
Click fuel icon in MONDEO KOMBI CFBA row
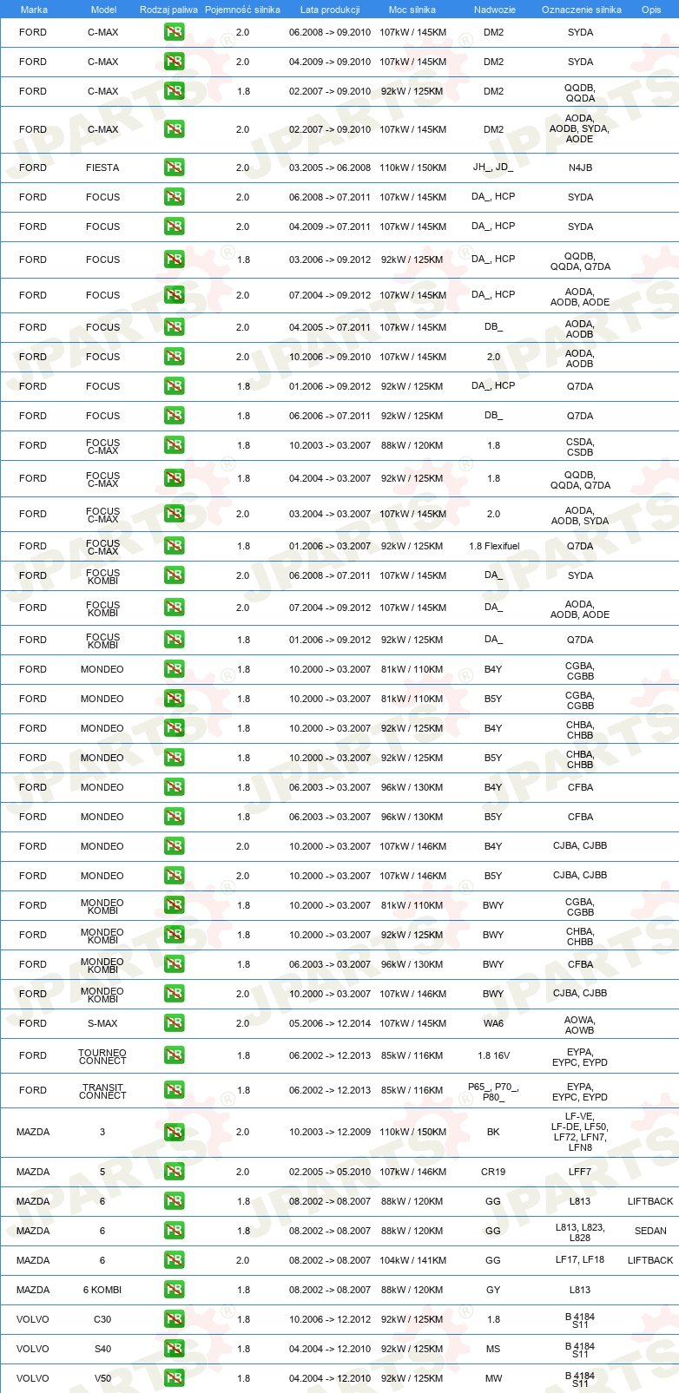[x=174, y=964]
